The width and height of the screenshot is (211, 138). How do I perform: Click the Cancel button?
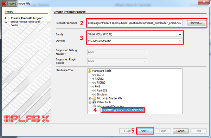pos(181,131)
